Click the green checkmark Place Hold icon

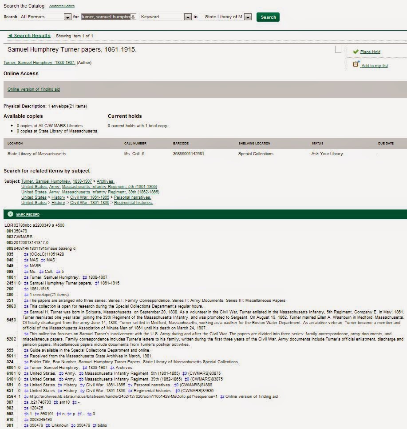point(356,52)
